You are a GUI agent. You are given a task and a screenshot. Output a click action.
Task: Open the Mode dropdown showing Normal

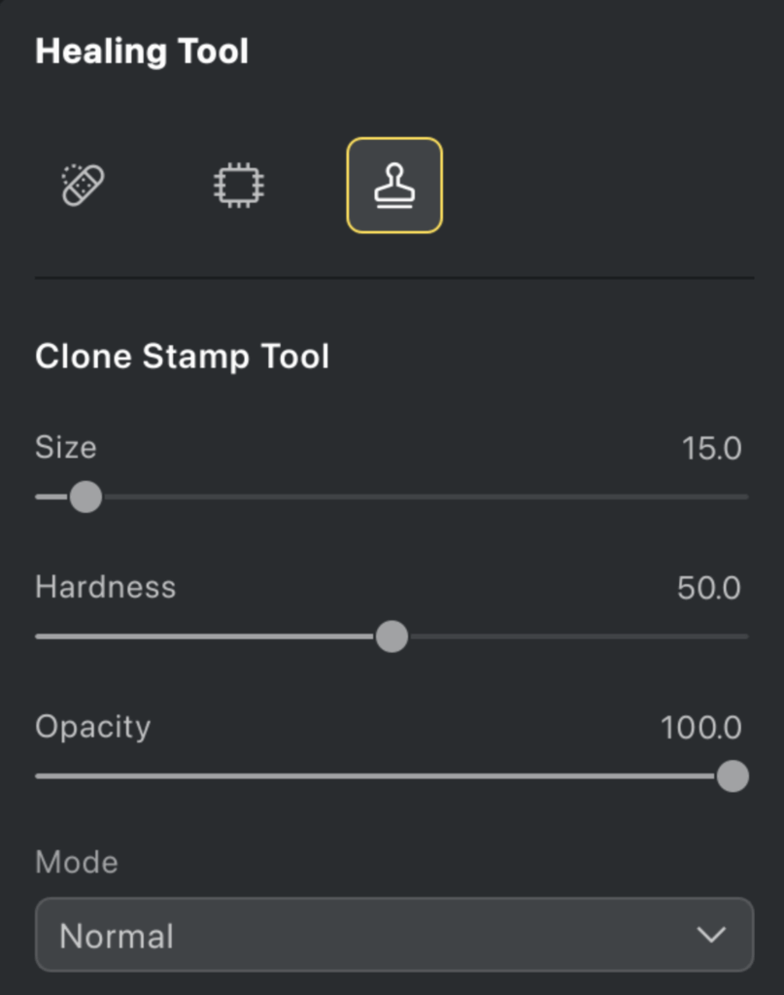click(392, 935)
